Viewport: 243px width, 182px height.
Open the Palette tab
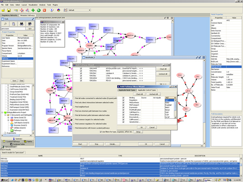coord(28,141)
